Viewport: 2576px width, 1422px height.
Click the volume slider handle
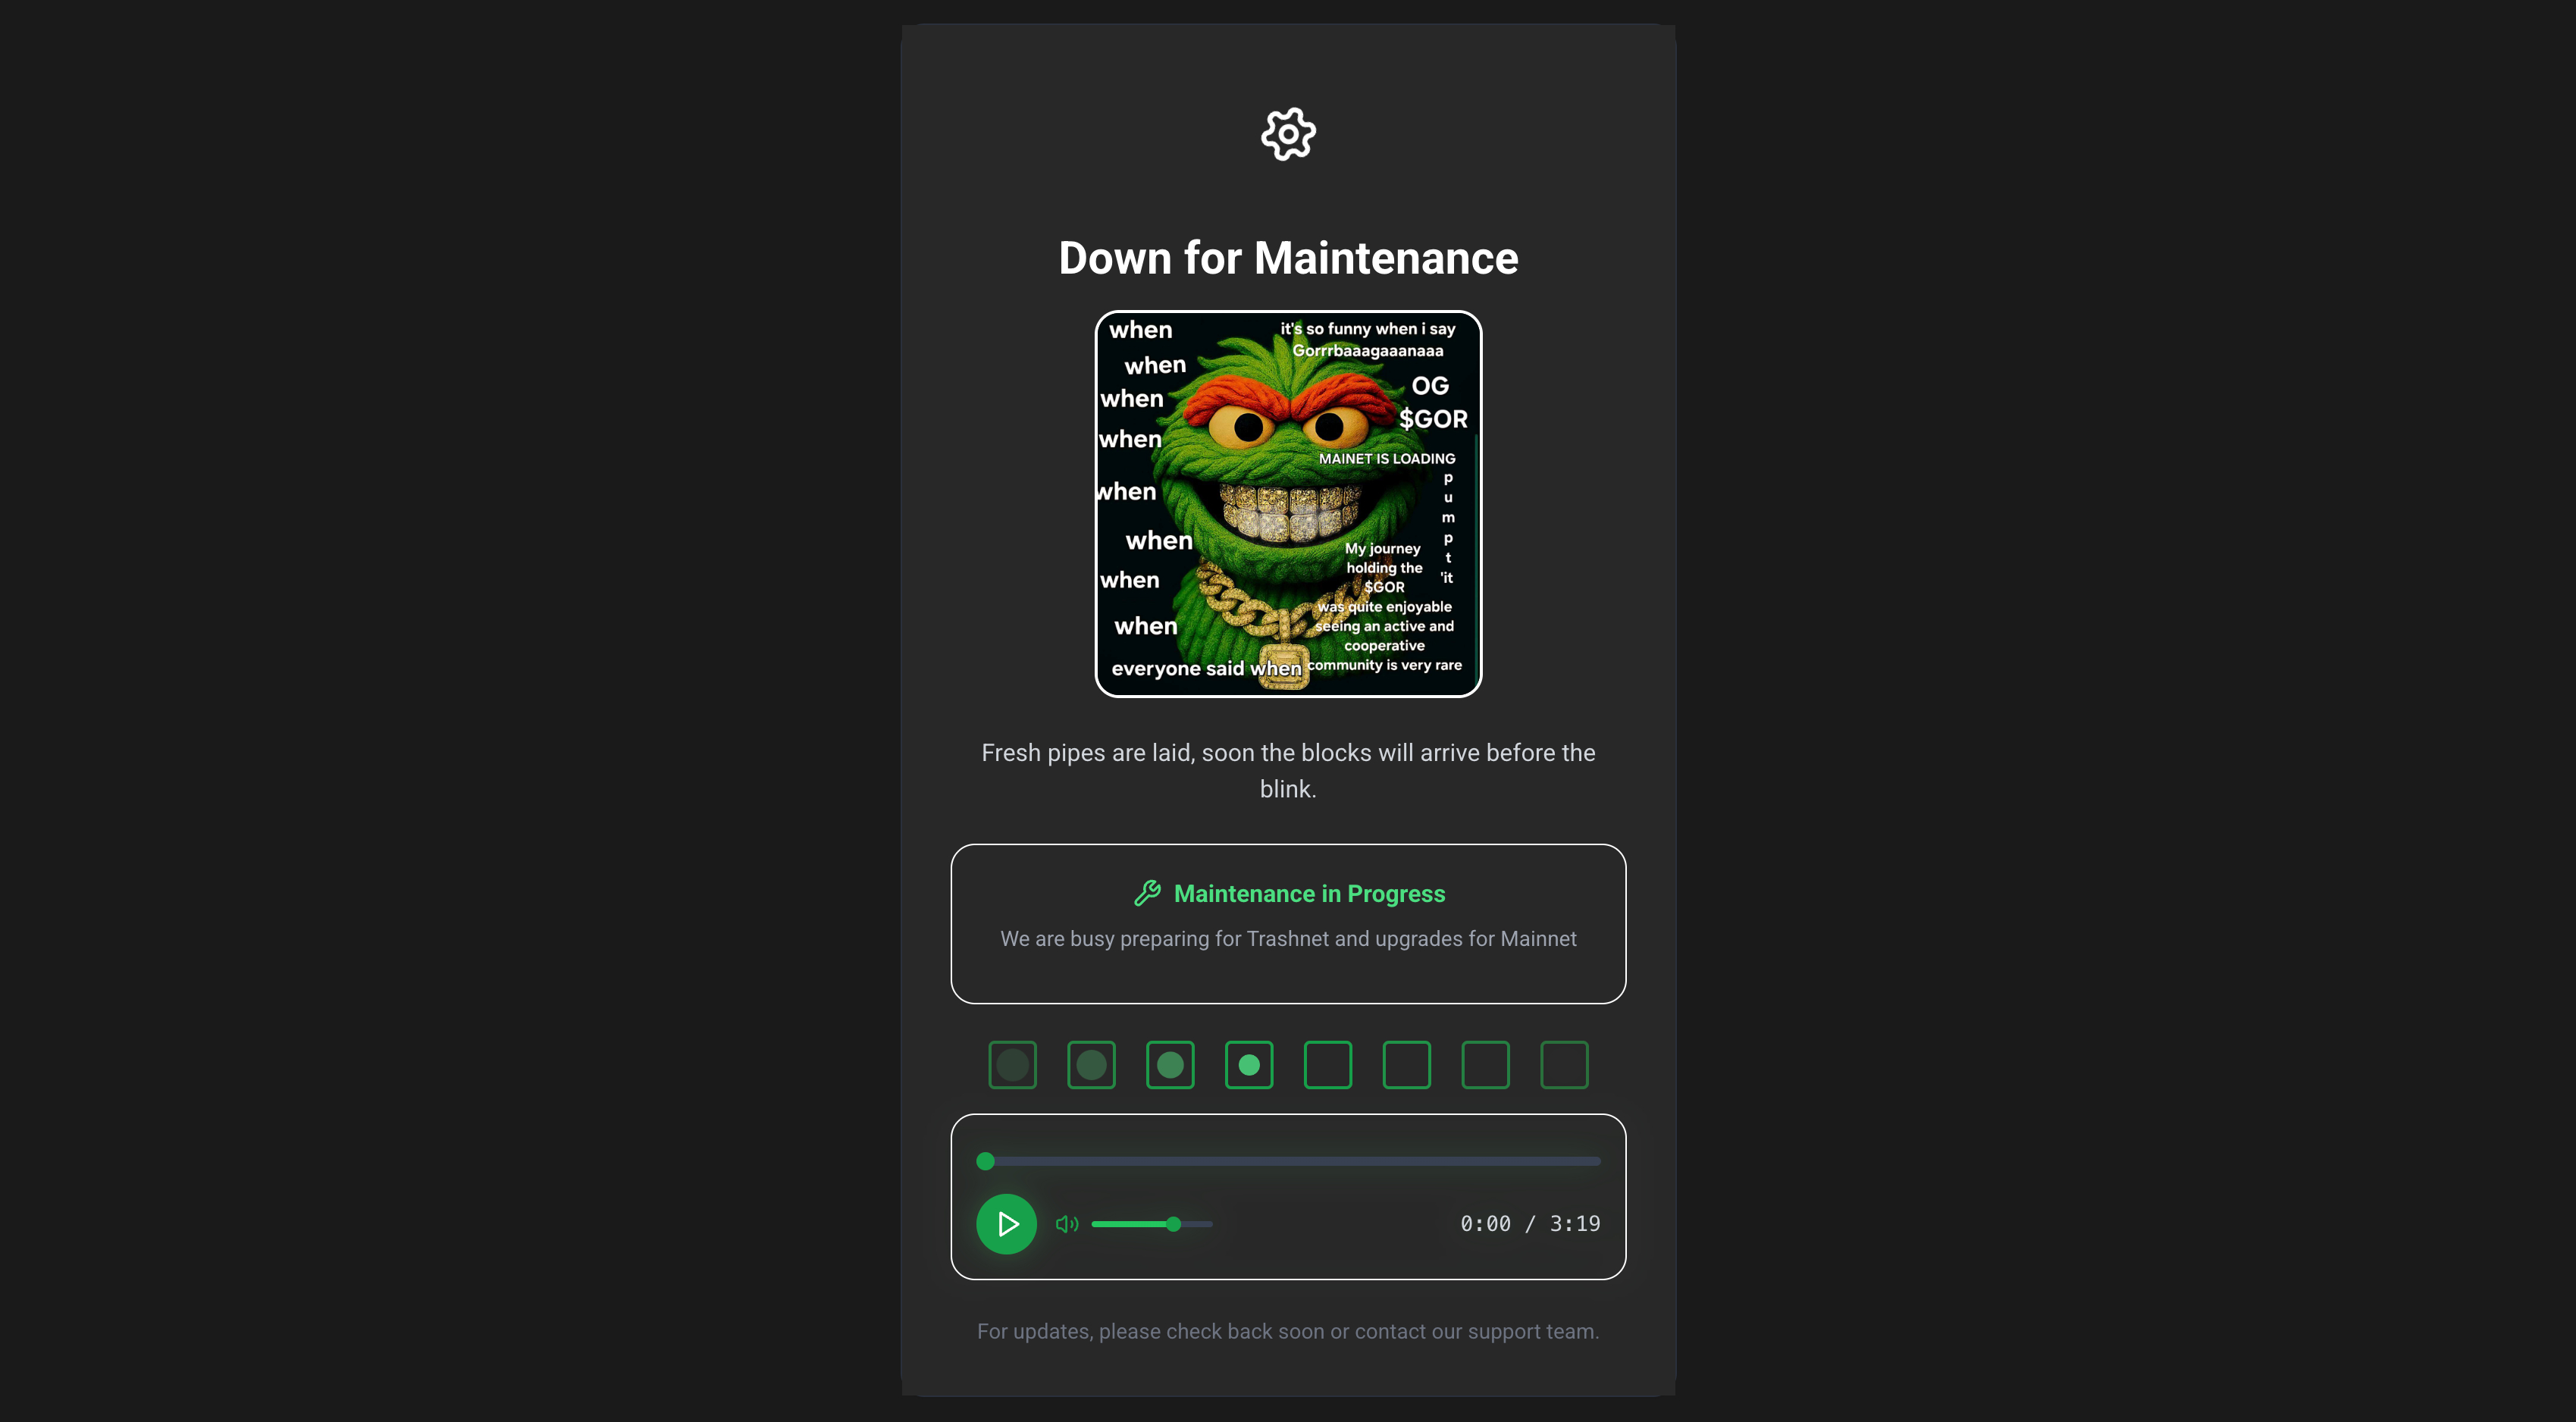coord(1174,1224)
